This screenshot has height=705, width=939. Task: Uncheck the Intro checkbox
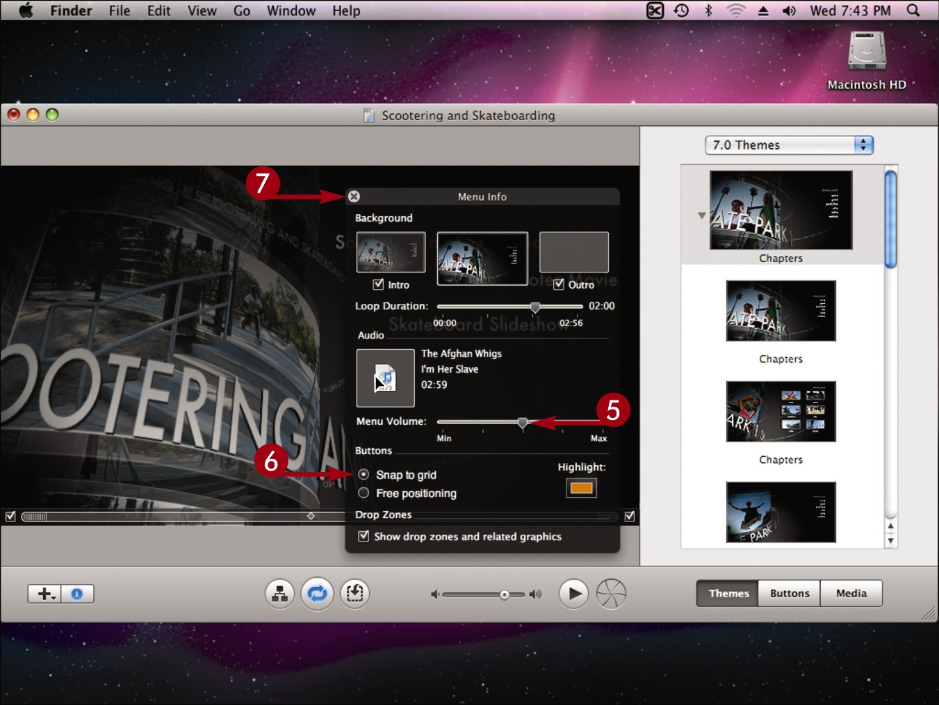pyautogui.click(x=379, y=284)
